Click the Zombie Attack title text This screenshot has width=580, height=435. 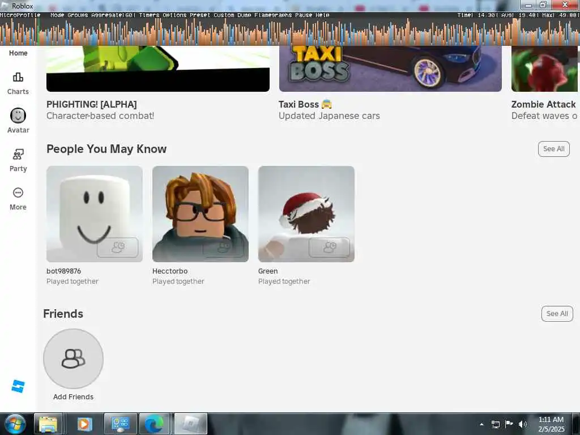point(543,104)
